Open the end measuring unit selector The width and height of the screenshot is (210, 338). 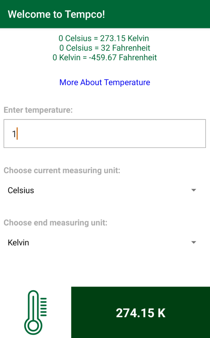(103, 242)
